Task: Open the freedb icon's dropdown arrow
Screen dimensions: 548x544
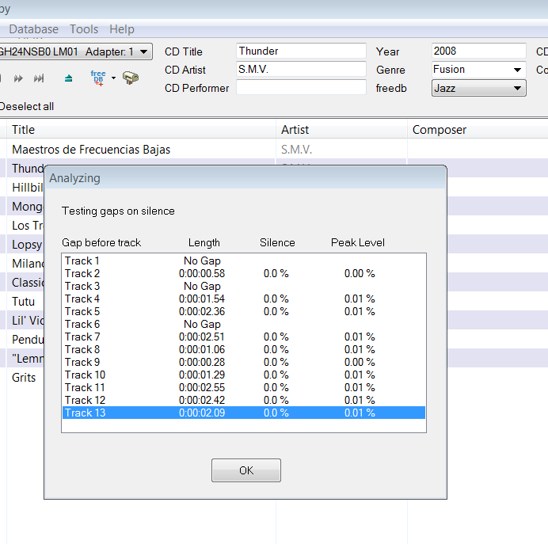Action: (x=113, y=78)
